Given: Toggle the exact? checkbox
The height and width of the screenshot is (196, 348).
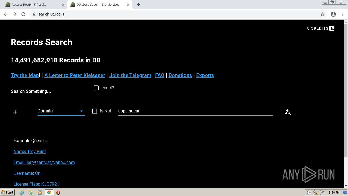Looking at the screenshot, I should point(96,88).
